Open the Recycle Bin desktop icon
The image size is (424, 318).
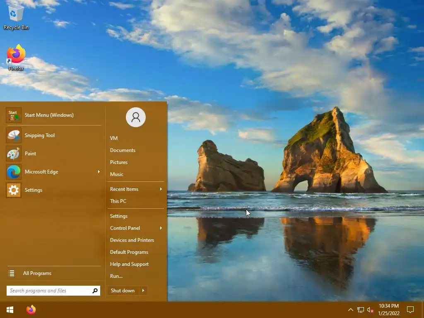click(16, 17)
